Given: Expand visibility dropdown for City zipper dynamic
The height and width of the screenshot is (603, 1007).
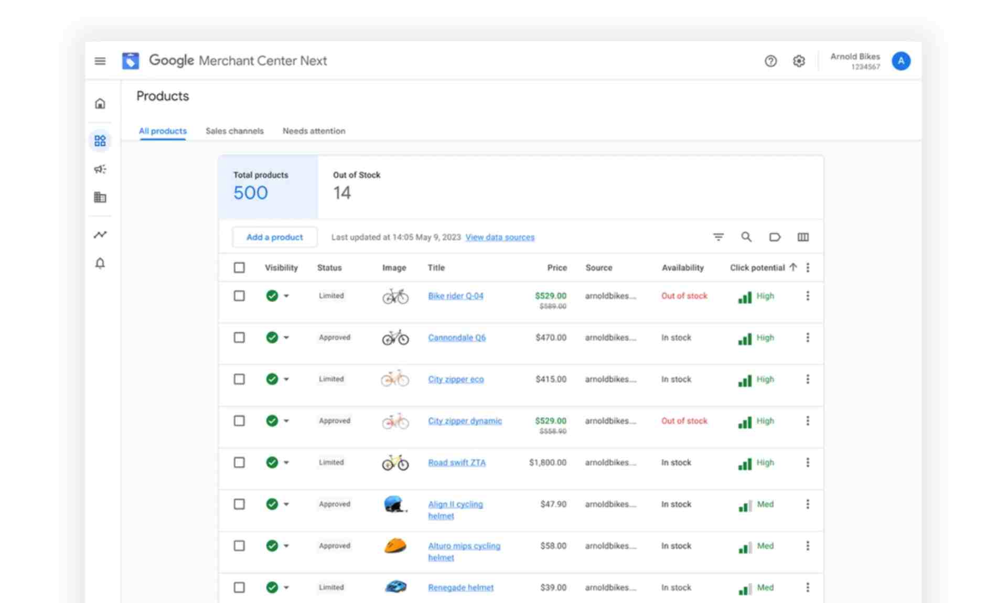Looking at the screenshot, I should (x=286, y=421).
